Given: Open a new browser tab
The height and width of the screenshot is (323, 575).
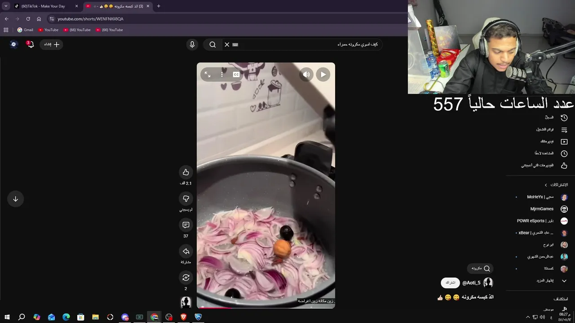Looking at the screenshot, I should 159,6.
